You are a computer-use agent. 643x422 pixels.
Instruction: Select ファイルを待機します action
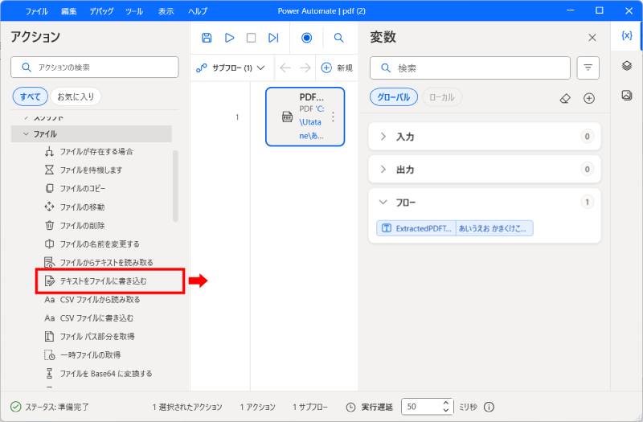(x=91, y=170)
